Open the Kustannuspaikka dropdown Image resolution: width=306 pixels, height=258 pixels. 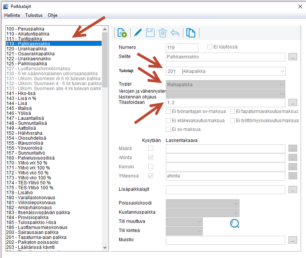click(x=236, y=212)
